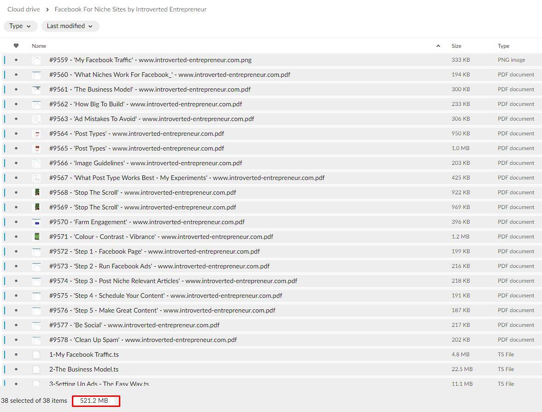Click the blank file icon for 1-My Facebook Traffic.ts
This screenshot has height=412, width=542.
coord(36,354)
